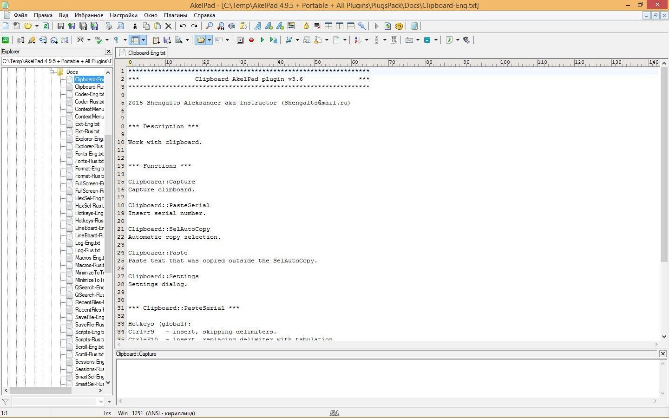Select the Clipboard-Eng.txt document tab
The image size is (669, 418).
click(x=143, y=53)
